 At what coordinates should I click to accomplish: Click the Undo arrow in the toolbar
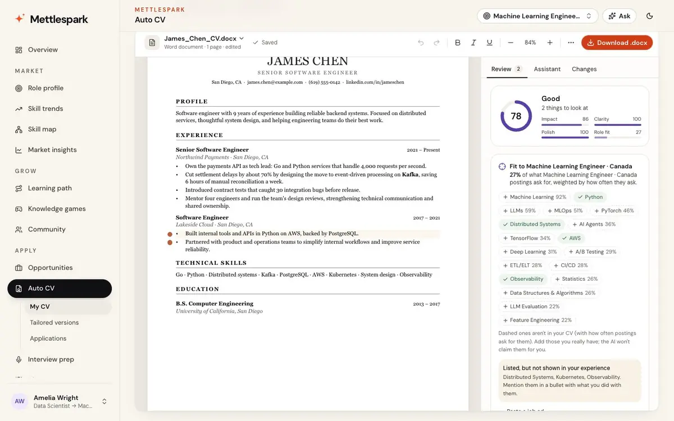(421, 43)
